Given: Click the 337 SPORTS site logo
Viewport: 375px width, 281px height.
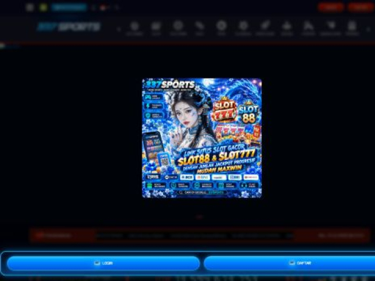Looking at the screenshot, I should point(69,27).
